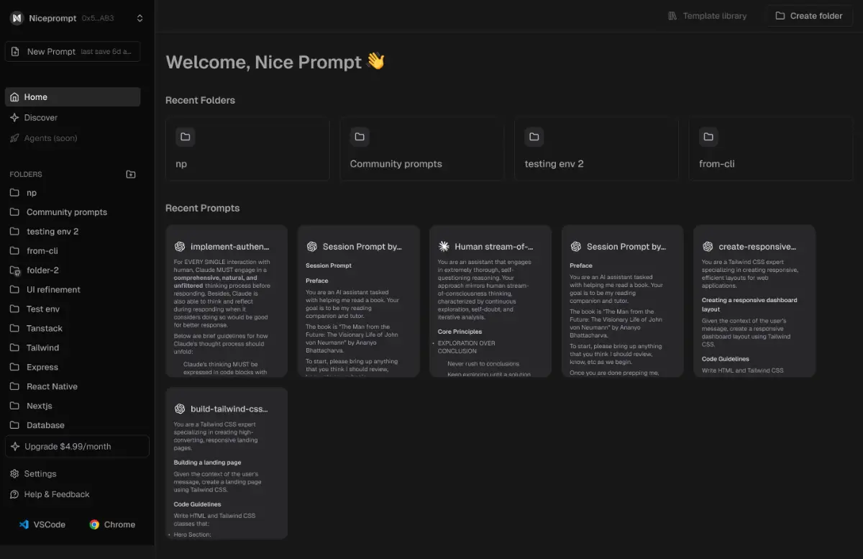Open Settings via the gear icon
The height and width of the screenshot is (559, 863).
pos(14,473)
